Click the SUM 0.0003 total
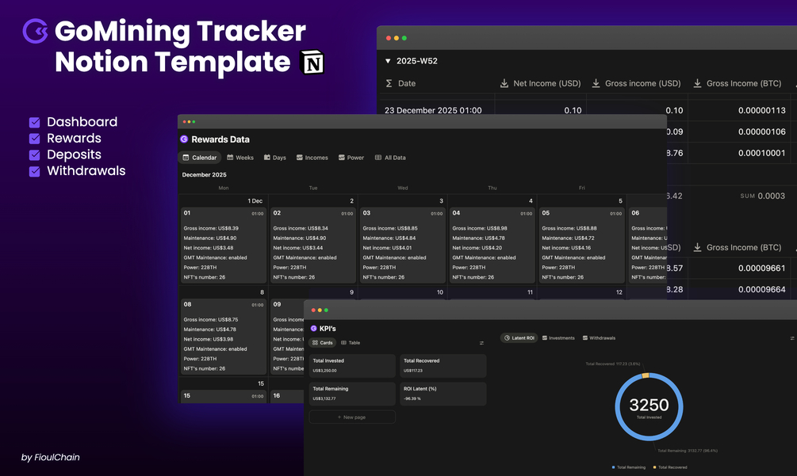 click(x=762, y=196)
